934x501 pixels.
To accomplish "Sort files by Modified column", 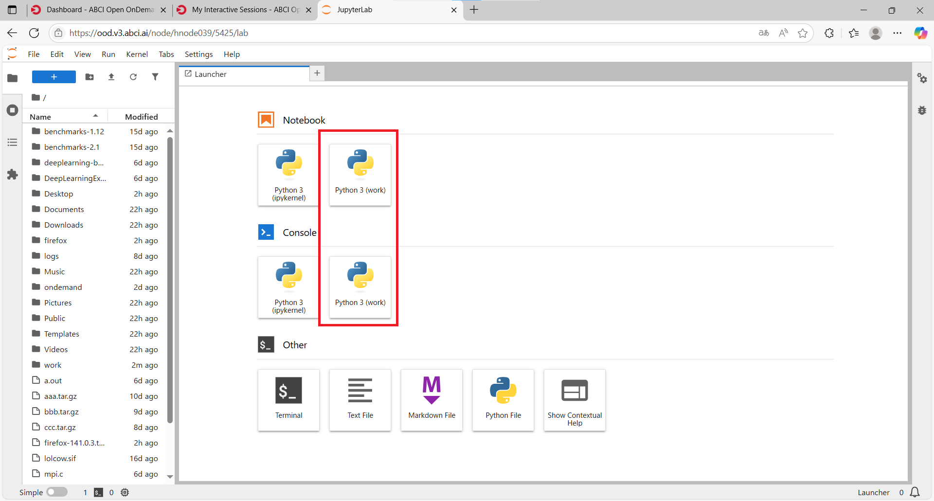I will tap(141, 117).
